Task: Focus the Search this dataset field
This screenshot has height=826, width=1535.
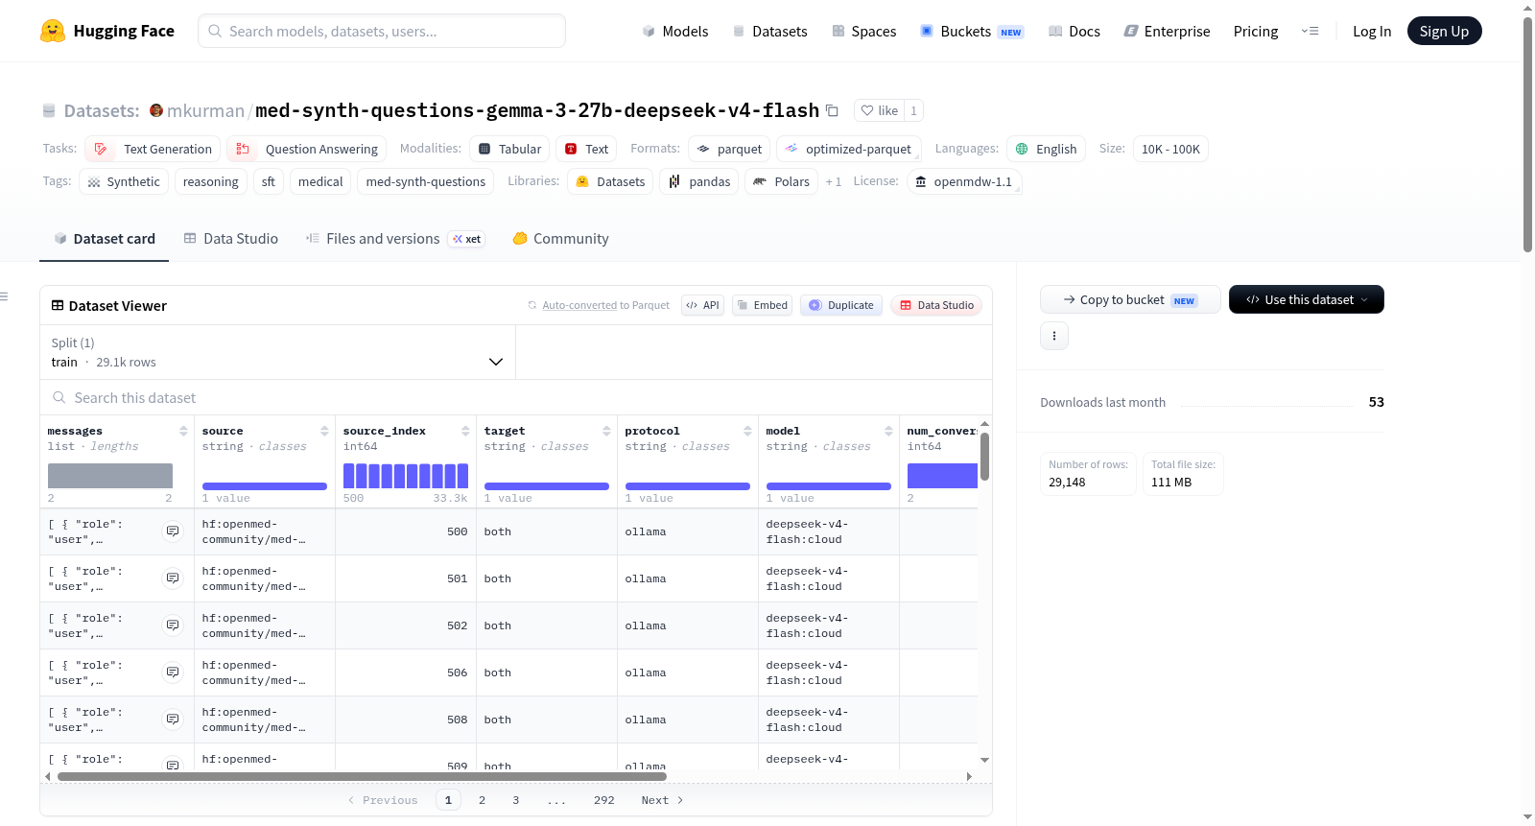Action: (516, 398)
